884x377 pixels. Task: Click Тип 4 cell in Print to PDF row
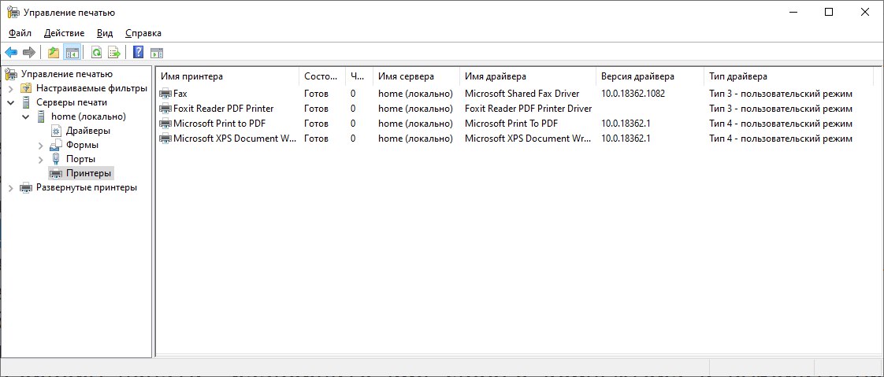click(781, 124)
